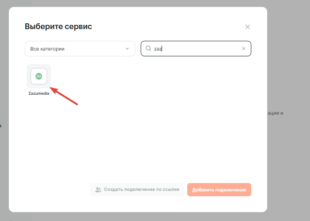
Task: Focus the search input containing zaz
Action: coord(194,49)
